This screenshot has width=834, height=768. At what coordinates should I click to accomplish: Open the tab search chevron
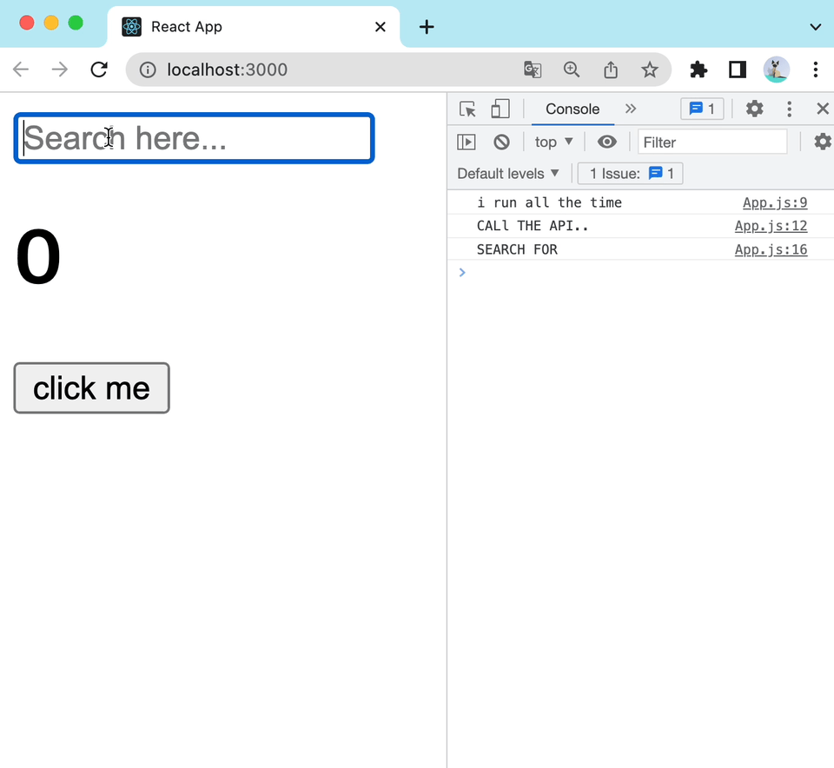point(816,27)
